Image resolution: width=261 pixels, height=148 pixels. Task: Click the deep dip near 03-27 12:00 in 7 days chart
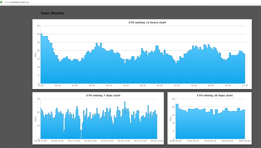pyautogui.click(x=81, y=134)
